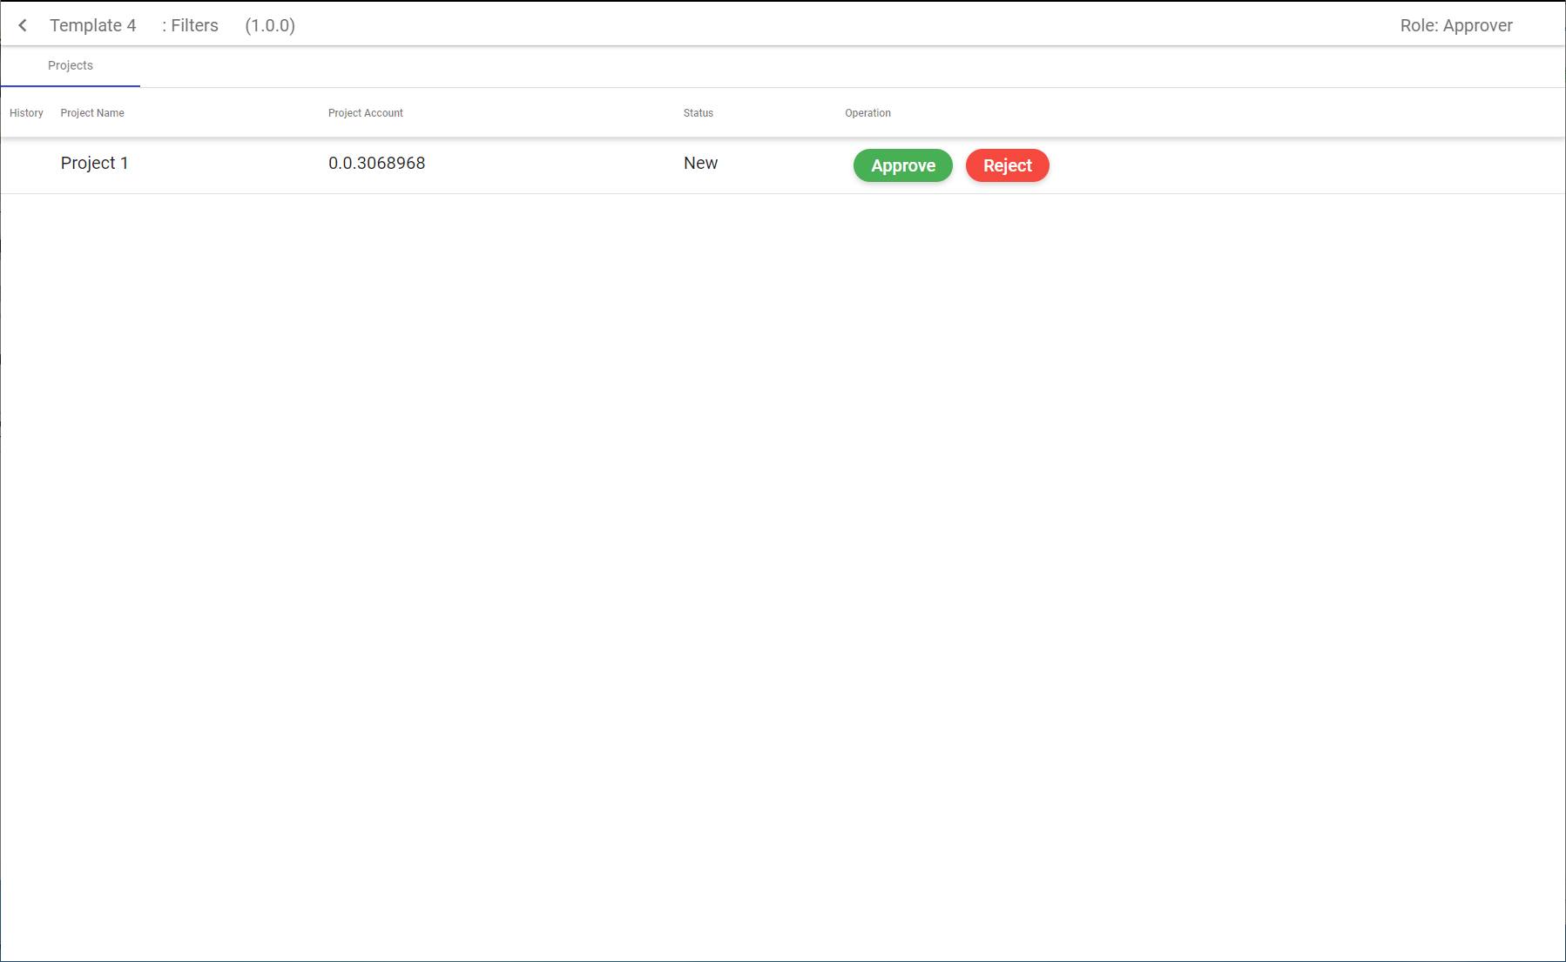Click the Role: Approver label
Viewport: 1566px width, 962px height.
pos(1455,25)
